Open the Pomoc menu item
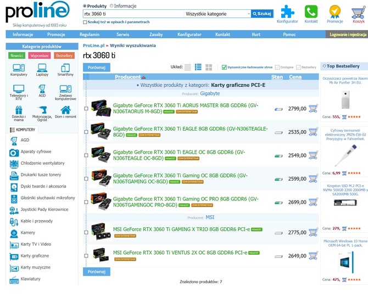The width and height of the screenshot is (368, 297). (289, 35)
